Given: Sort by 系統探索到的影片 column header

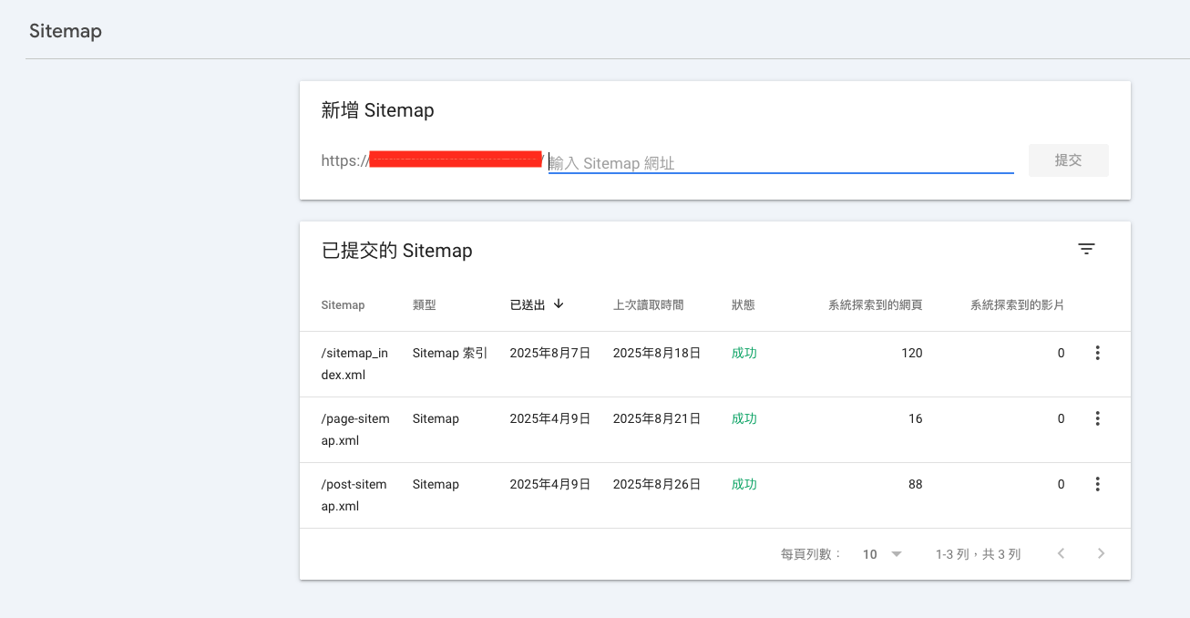Looking at the screenshot, I should [1017, 305].
